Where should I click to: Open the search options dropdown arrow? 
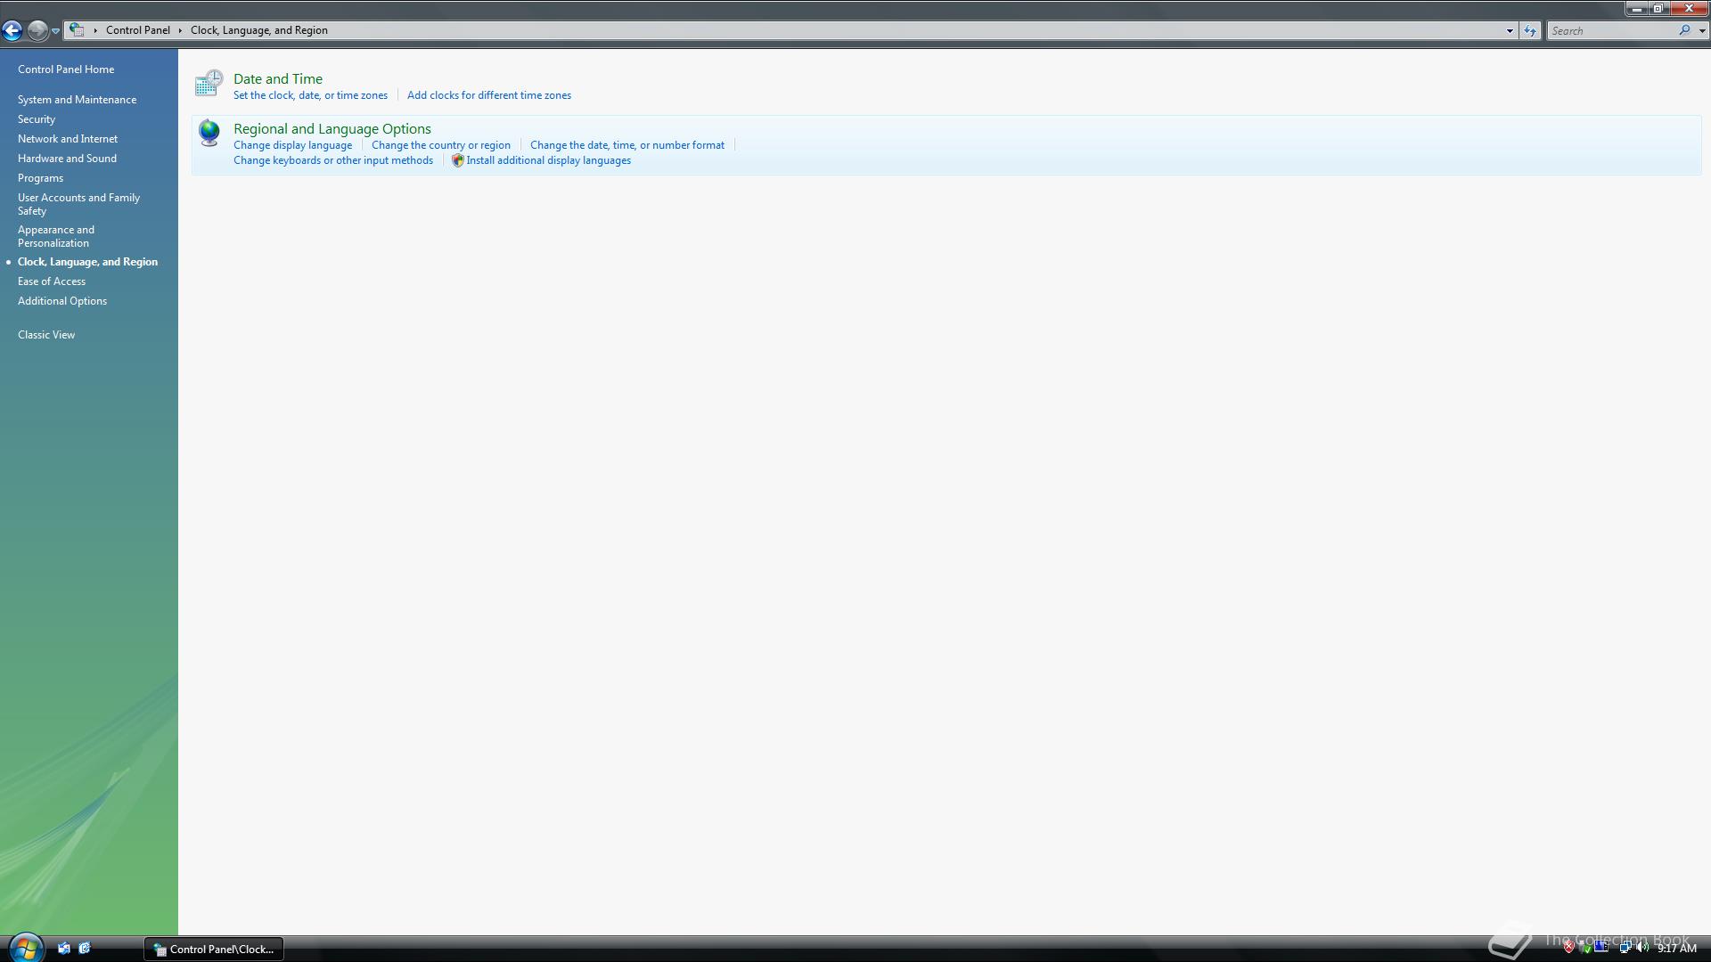[x=1702, y=30]
